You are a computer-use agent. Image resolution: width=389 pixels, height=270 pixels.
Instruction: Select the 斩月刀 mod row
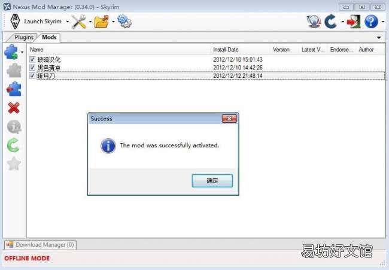pyautogui.click(x=206, y=75)
